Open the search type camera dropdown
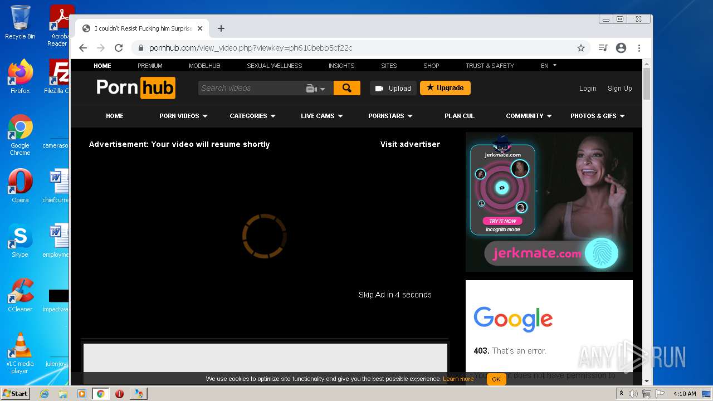This screenshot has width=713, height=401. [x=315, y=88]
